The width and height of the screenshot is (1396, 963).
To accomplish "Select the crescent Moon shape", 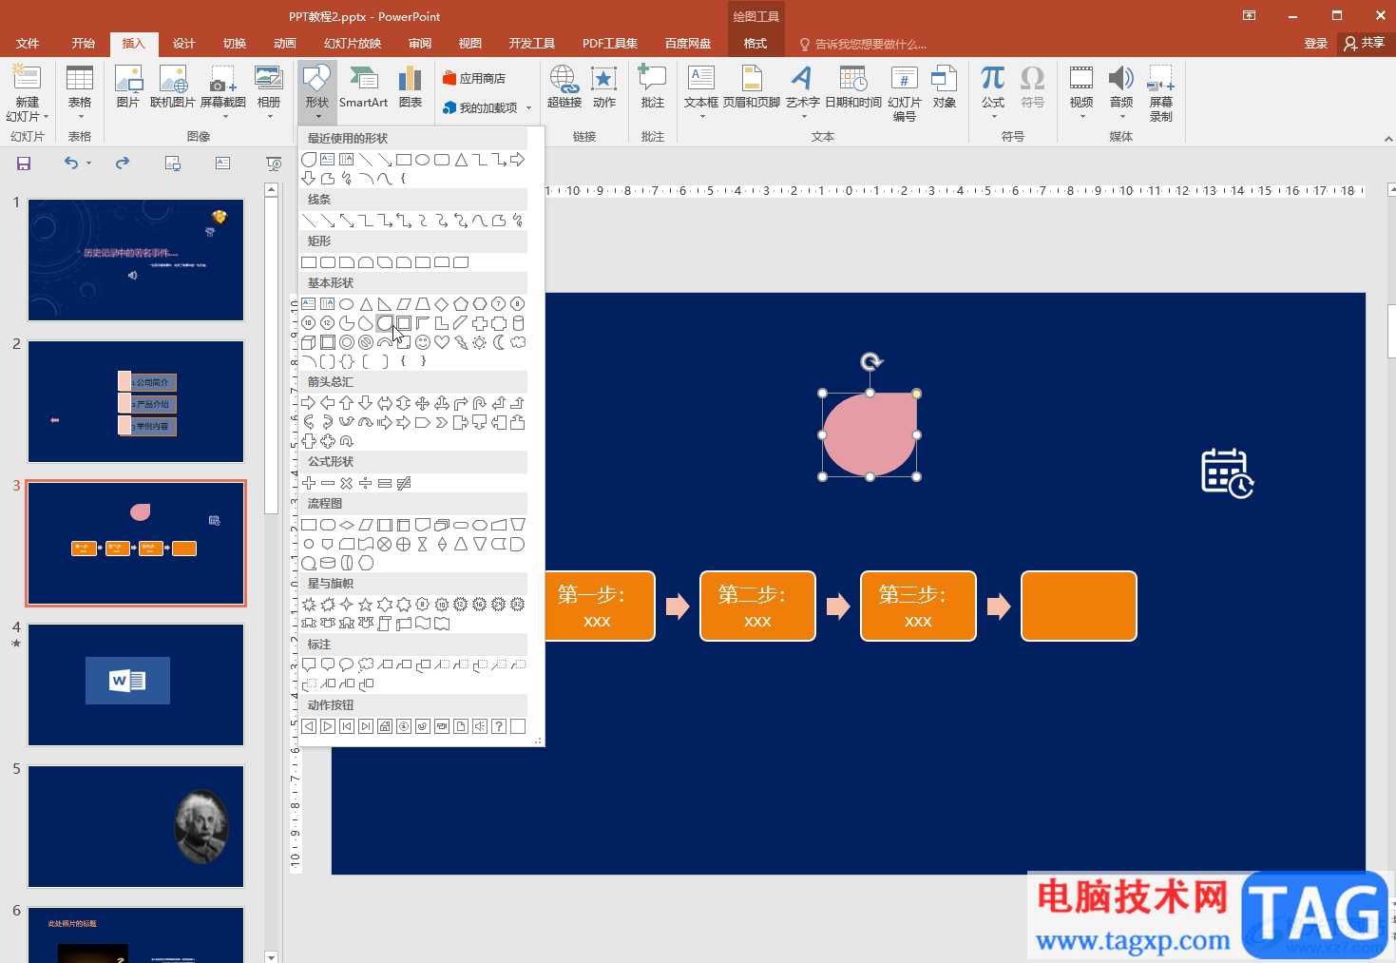I will pos(499,342).
